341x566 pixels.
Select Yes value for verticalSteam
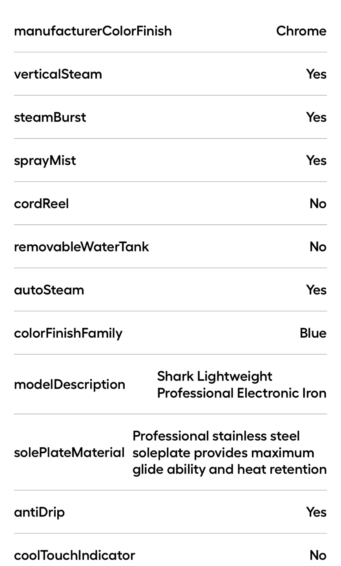click(316, 74)
